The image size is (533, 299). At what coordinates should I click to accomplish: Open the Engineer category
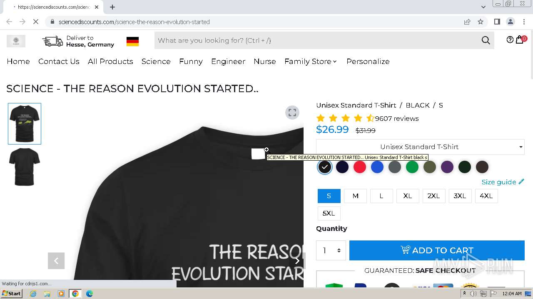(x=228, y=61)
